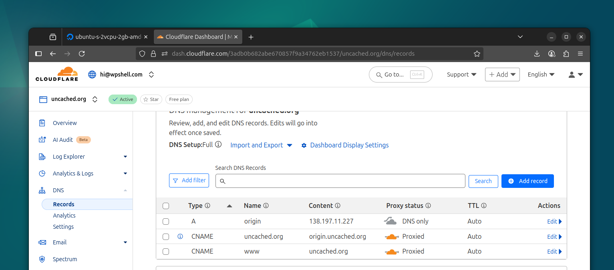Viewport: 614px width, 270px height.
Task: Expand the Log Explorer section arrow
Action: 125,157
